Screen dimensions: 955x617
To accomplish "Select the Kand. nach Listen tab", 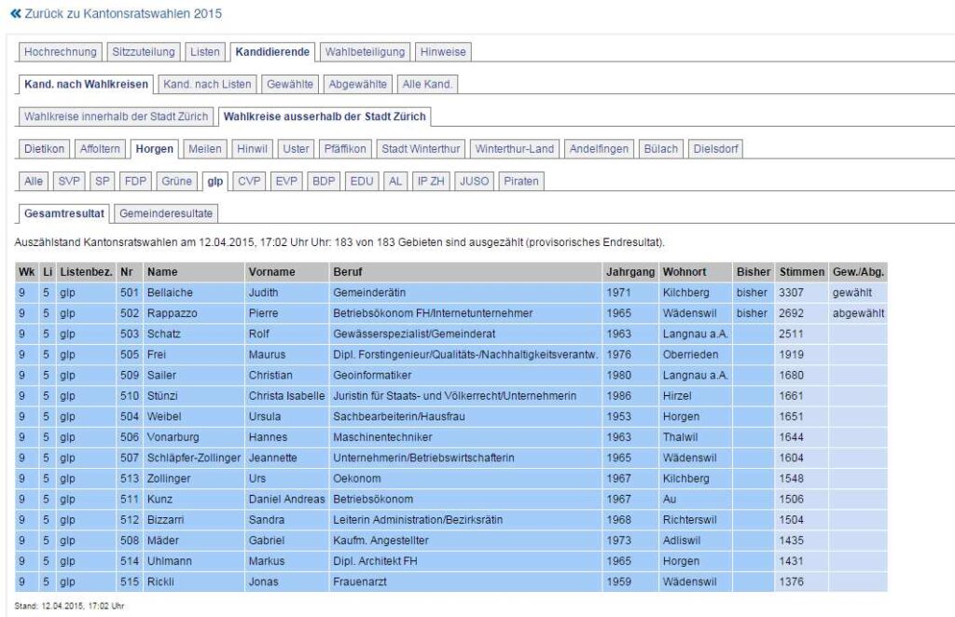I will pyautogui.click(x=207, y=84).
